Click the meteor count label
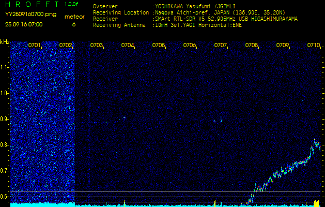Screen dimensions: 325x207 (x=74, y=17)
